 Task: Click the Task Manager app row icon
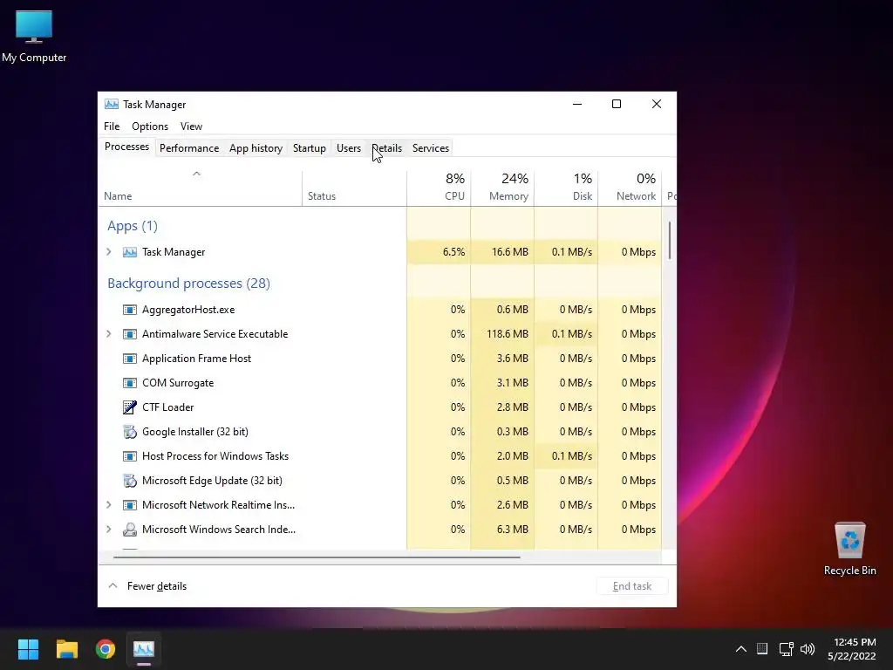pyautogui.click(x=130, y=252)
